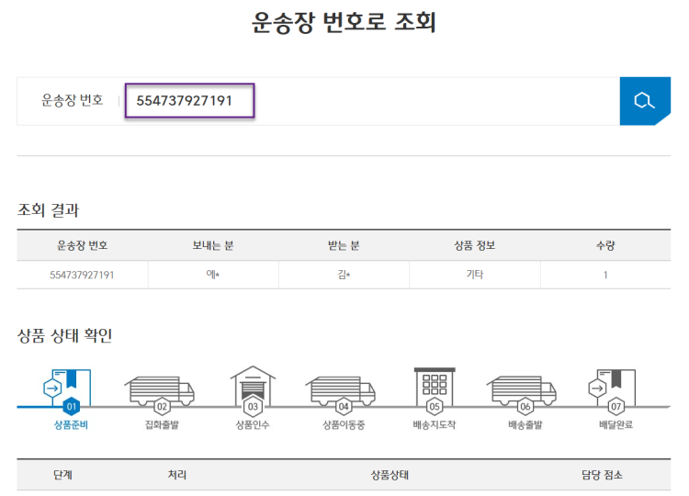Click the 배달완료 step 07 box icon
The height and width of the screenshot is (496, 689).
point(616,389)
